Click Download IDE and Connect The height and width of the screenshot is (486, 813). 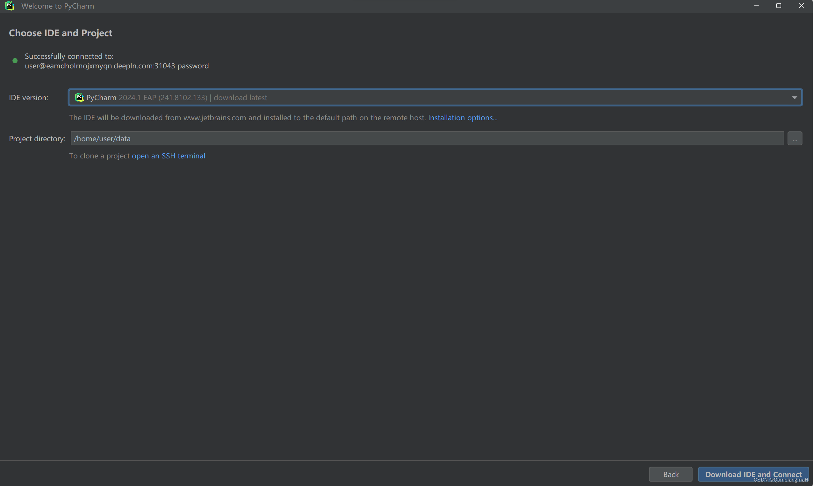pos(752,474)
